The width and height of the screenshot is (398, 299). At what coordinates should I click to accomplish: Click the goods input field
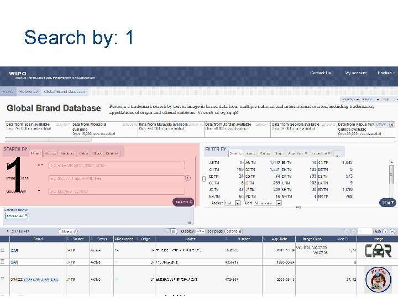click(117, 191)
